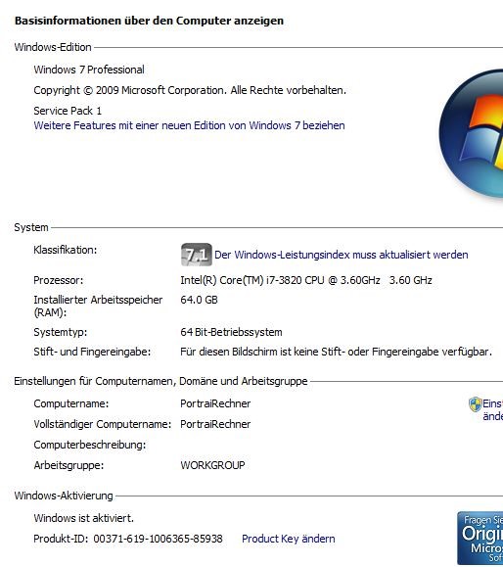Image resolution: width=503 pixels, height=567 pixels.
Task: Click the 'Systemtyp:' label
Action: (x=61, y=332)
